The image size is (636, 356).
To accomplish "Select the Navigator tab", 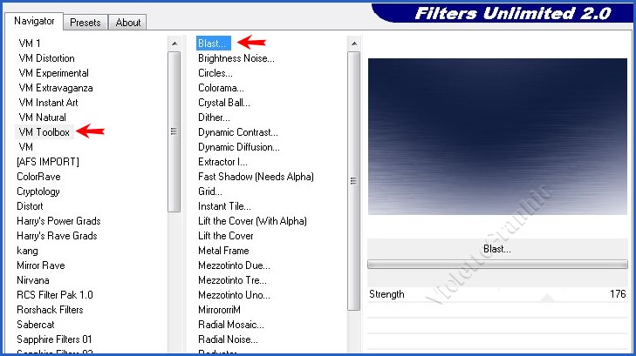I will click(x=35, y=21).
